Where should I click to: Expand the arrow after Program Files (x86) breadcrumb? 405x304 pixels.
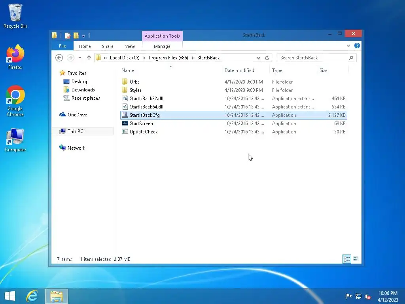tap(193, 58)
